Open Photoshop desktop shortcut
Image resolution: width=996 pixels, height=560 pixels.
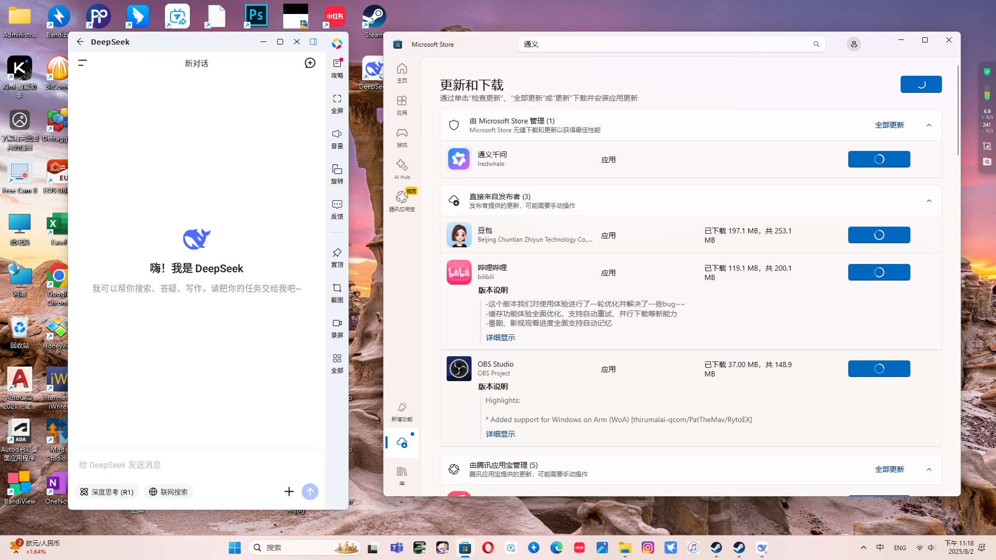(256, 16)
